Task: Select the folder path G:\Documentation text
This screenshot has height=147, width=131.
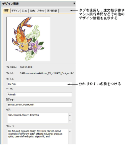Action: tap(47, 73)
